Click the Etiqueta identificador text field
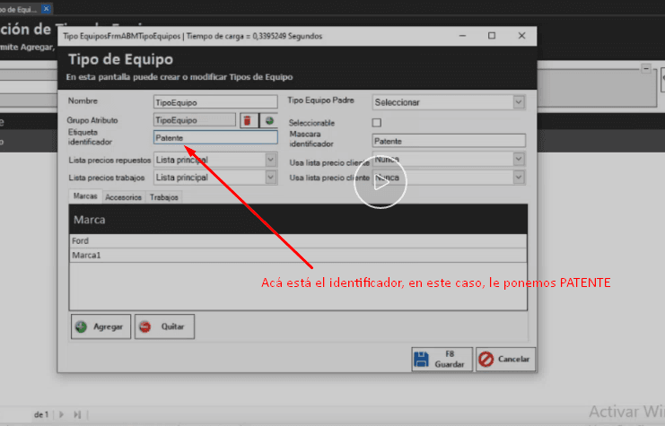The height and width of the screenshot is (426, 665). point(215,138)
